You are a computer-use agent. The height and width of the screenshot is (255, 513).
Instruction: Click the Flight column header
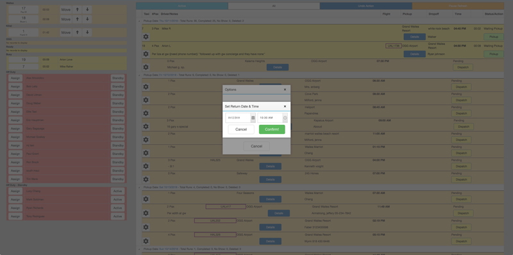(x=387, y=14)
